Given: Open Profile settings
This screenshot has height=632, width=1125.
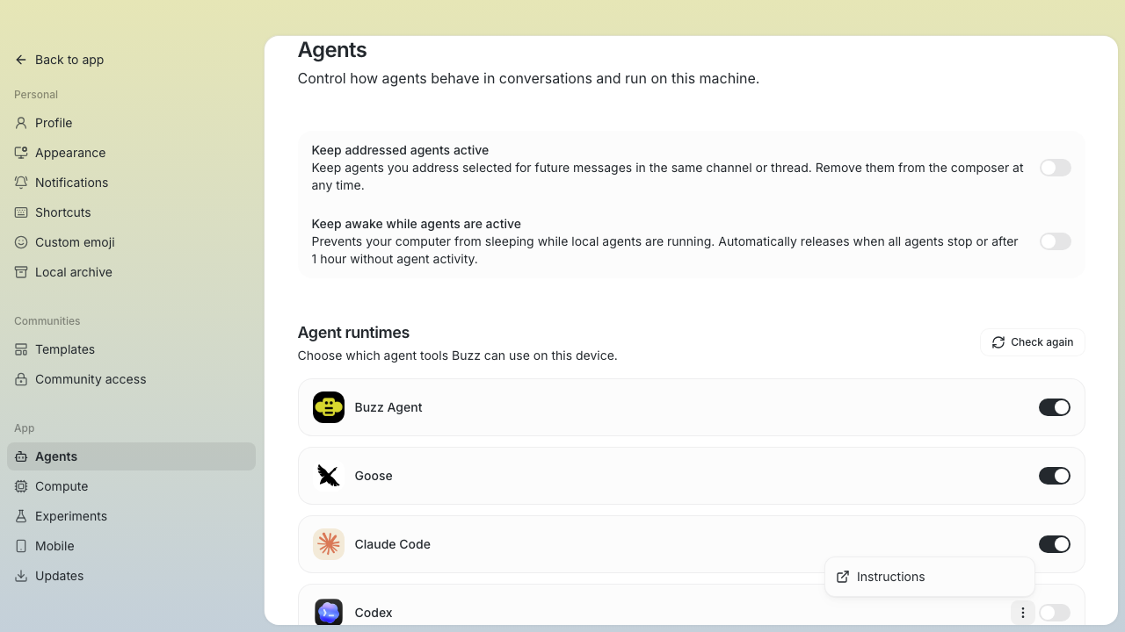Looking at the screenshot, I should (x=131, y=123).
